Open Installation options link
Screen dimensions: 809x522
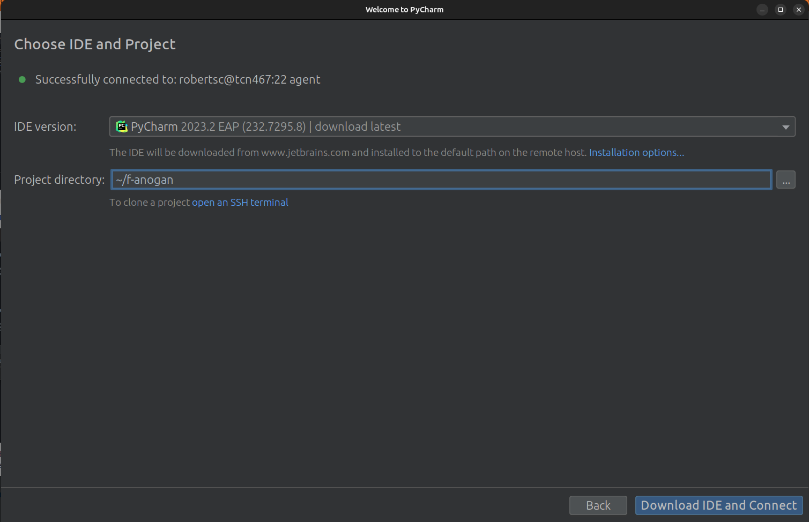(x=636, y=153)
